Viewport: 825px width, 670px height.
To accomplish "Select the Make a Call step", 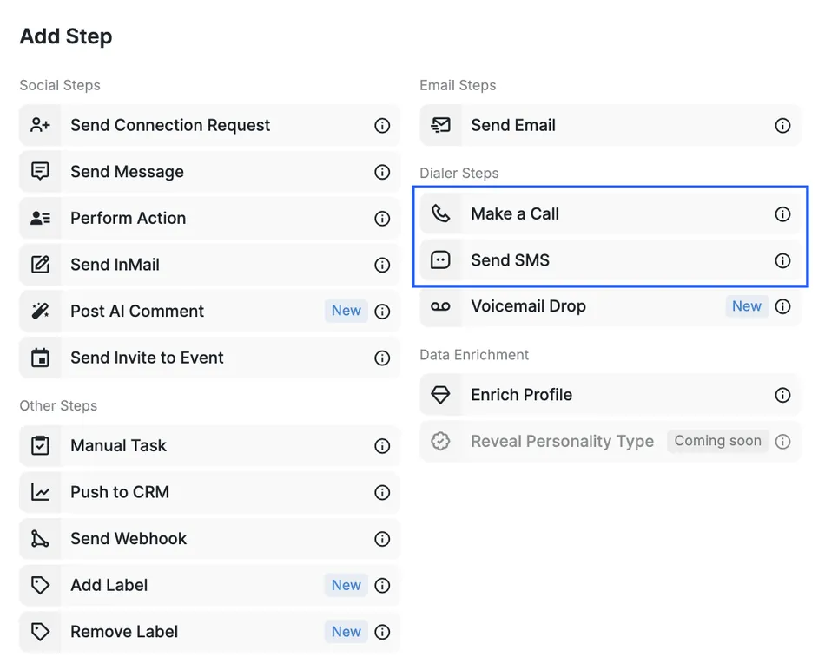I will 610,213.
